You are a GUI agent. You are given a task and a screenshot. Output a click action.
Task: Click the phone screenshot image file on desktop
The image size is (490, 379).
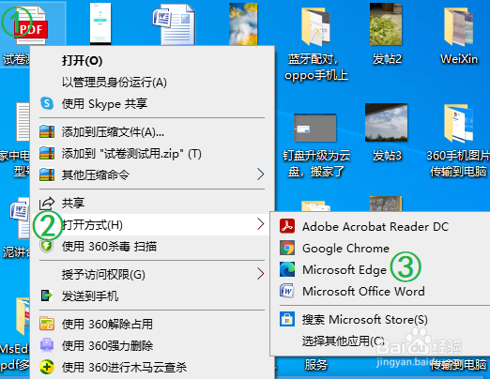tap(100, 23)
